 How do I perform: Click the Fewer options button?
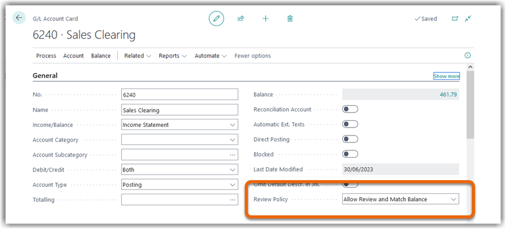click(x=253, y=56)
